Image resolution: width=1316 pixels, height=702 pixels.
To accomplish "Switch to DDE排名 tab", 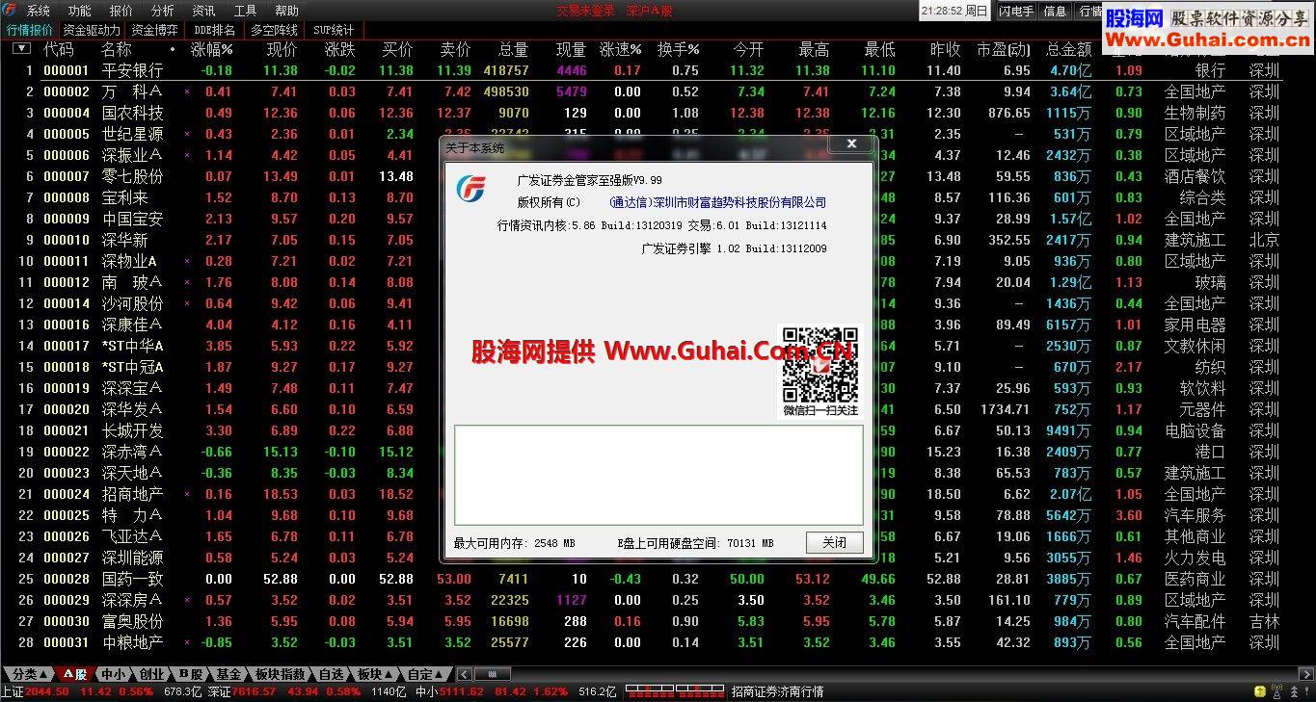I will click(214, 30).
